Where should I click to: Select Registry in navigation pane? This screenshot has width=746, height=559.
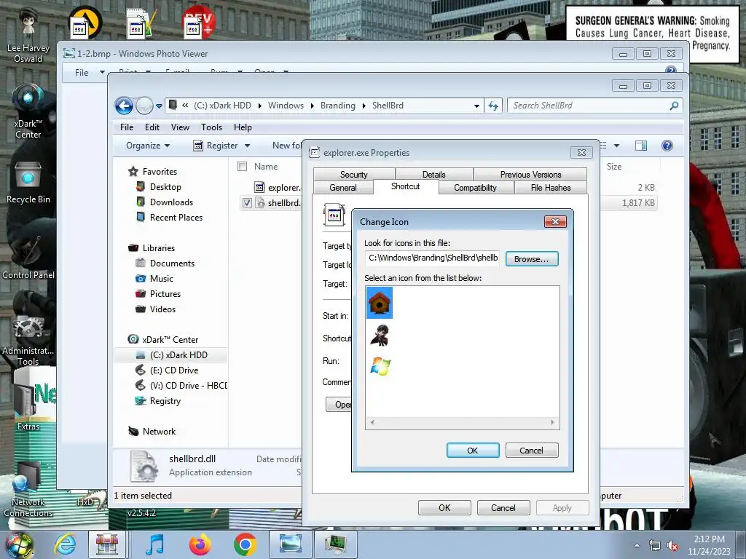165,401
